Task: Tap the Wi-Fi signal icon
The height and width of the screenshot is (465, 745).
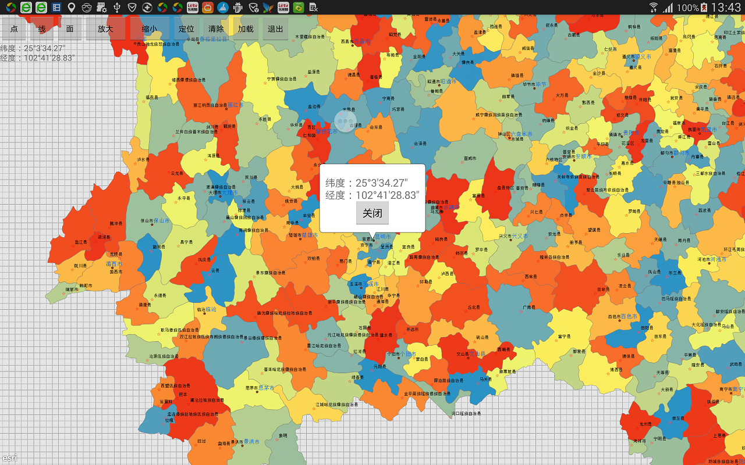Action: point(654,8)
